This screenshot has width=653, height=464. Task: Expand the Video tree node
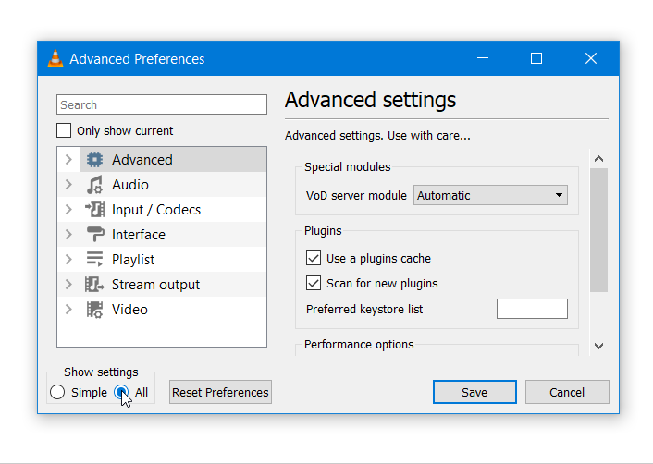[68, 310]
